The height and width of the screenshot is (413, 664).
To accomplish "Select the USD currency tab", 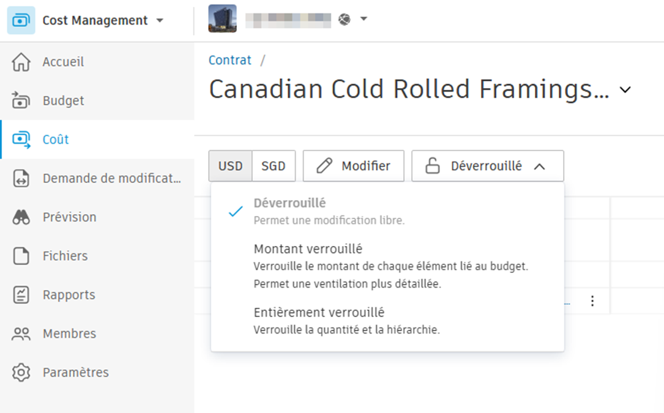I will pos(231,165).
